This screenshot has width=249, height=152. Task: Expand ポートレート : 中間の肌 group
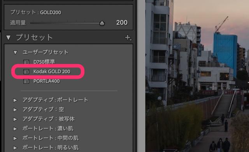[15, 138]
